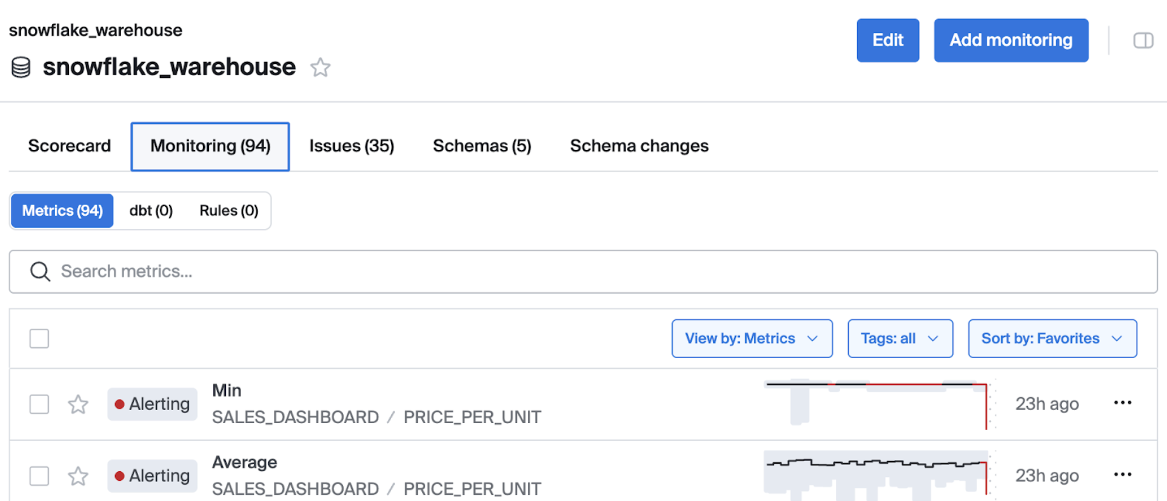This screenshot has width=1167, height=501.
Task: Switch to the Issues (35) tab
Action: pos(351,146)
